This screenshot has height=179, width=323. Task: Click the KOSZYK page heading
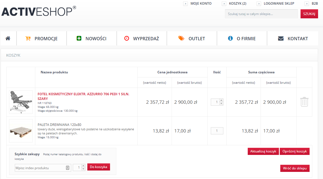click(x=13, y=55)
